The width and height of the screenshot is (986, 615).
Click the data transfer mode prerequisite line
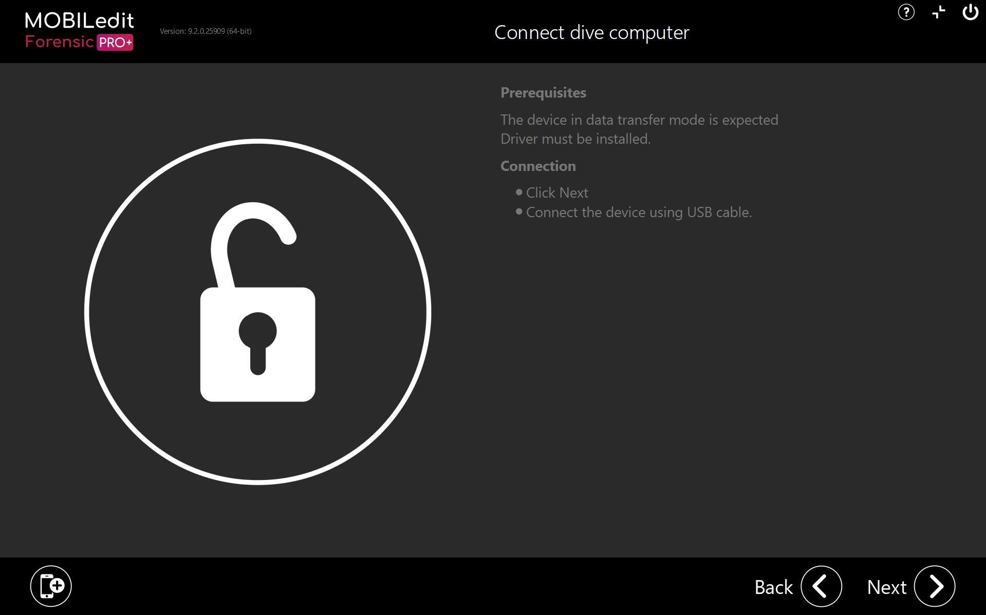click(639, 120)
